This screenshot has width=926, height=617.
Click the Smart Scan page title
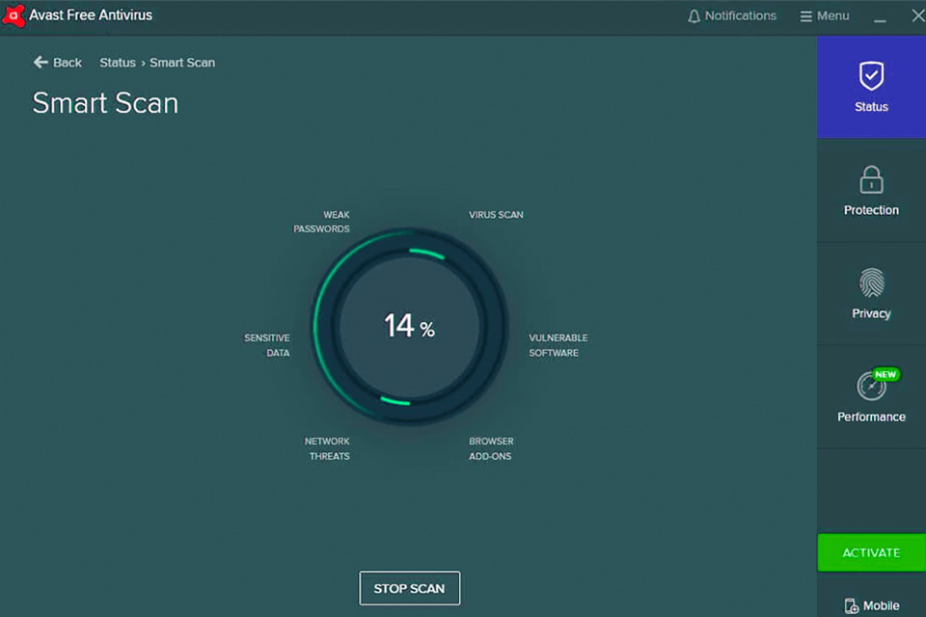pyautogui.click(x=105, y=103)
